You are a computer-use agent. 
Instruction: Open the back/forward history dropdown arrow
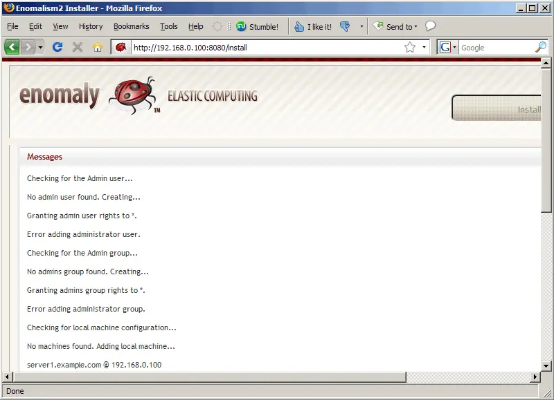point(40,47)
